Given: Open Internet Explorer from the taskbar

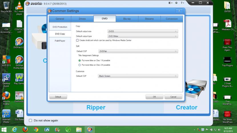Looking at the screenshot, I should [14, 130].
